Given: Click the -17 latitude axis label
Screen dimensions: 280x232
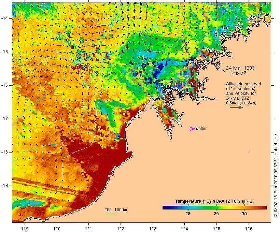Looking at the screenshot, I should 4,119.
